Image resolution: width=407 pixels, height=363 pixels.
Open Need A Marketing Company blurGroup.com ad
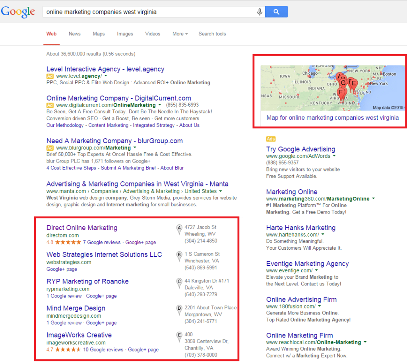pyautogui.click(x=114, y=141)
